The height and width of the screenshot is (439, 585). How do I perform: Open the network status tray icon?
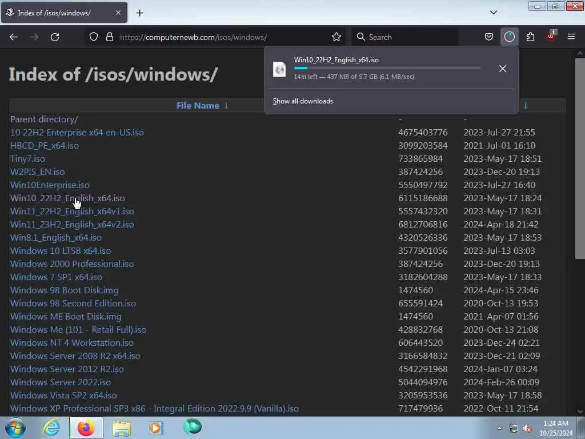(514, 429)
